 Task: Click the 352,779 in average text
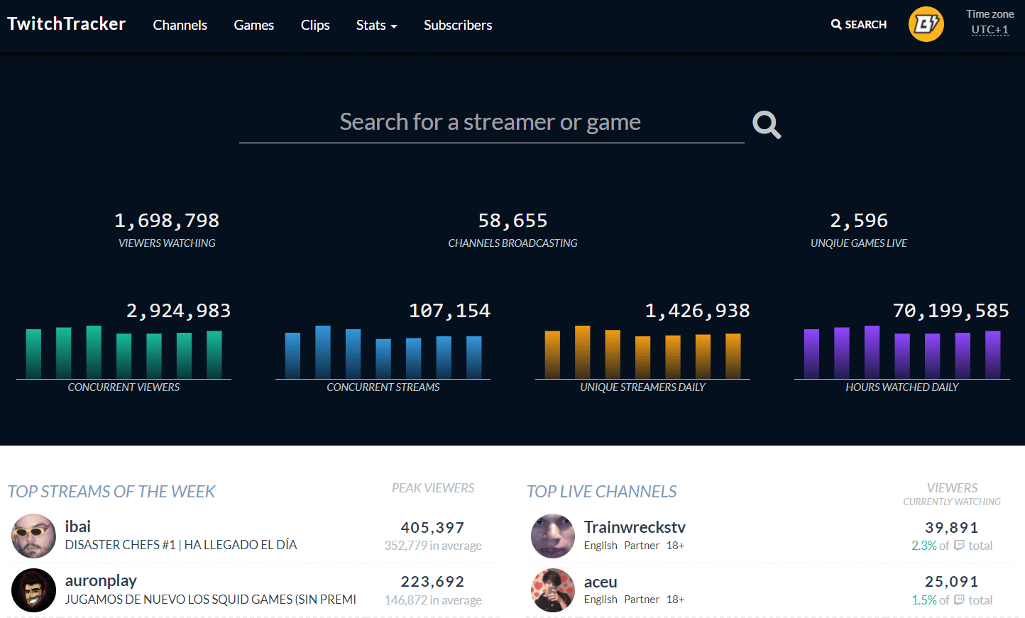point(433,546)
